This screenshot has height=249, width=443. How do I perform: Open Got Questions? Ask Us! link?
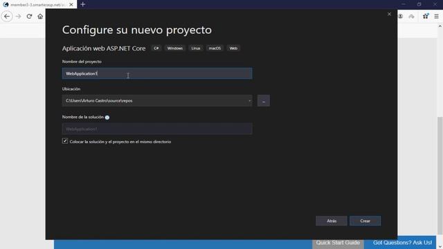tap(402, 243)
